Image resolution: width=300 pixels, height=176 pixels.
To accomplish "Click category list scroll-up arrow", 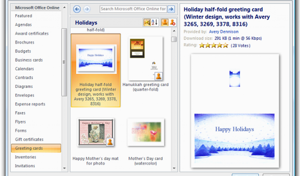I will 64,7.
